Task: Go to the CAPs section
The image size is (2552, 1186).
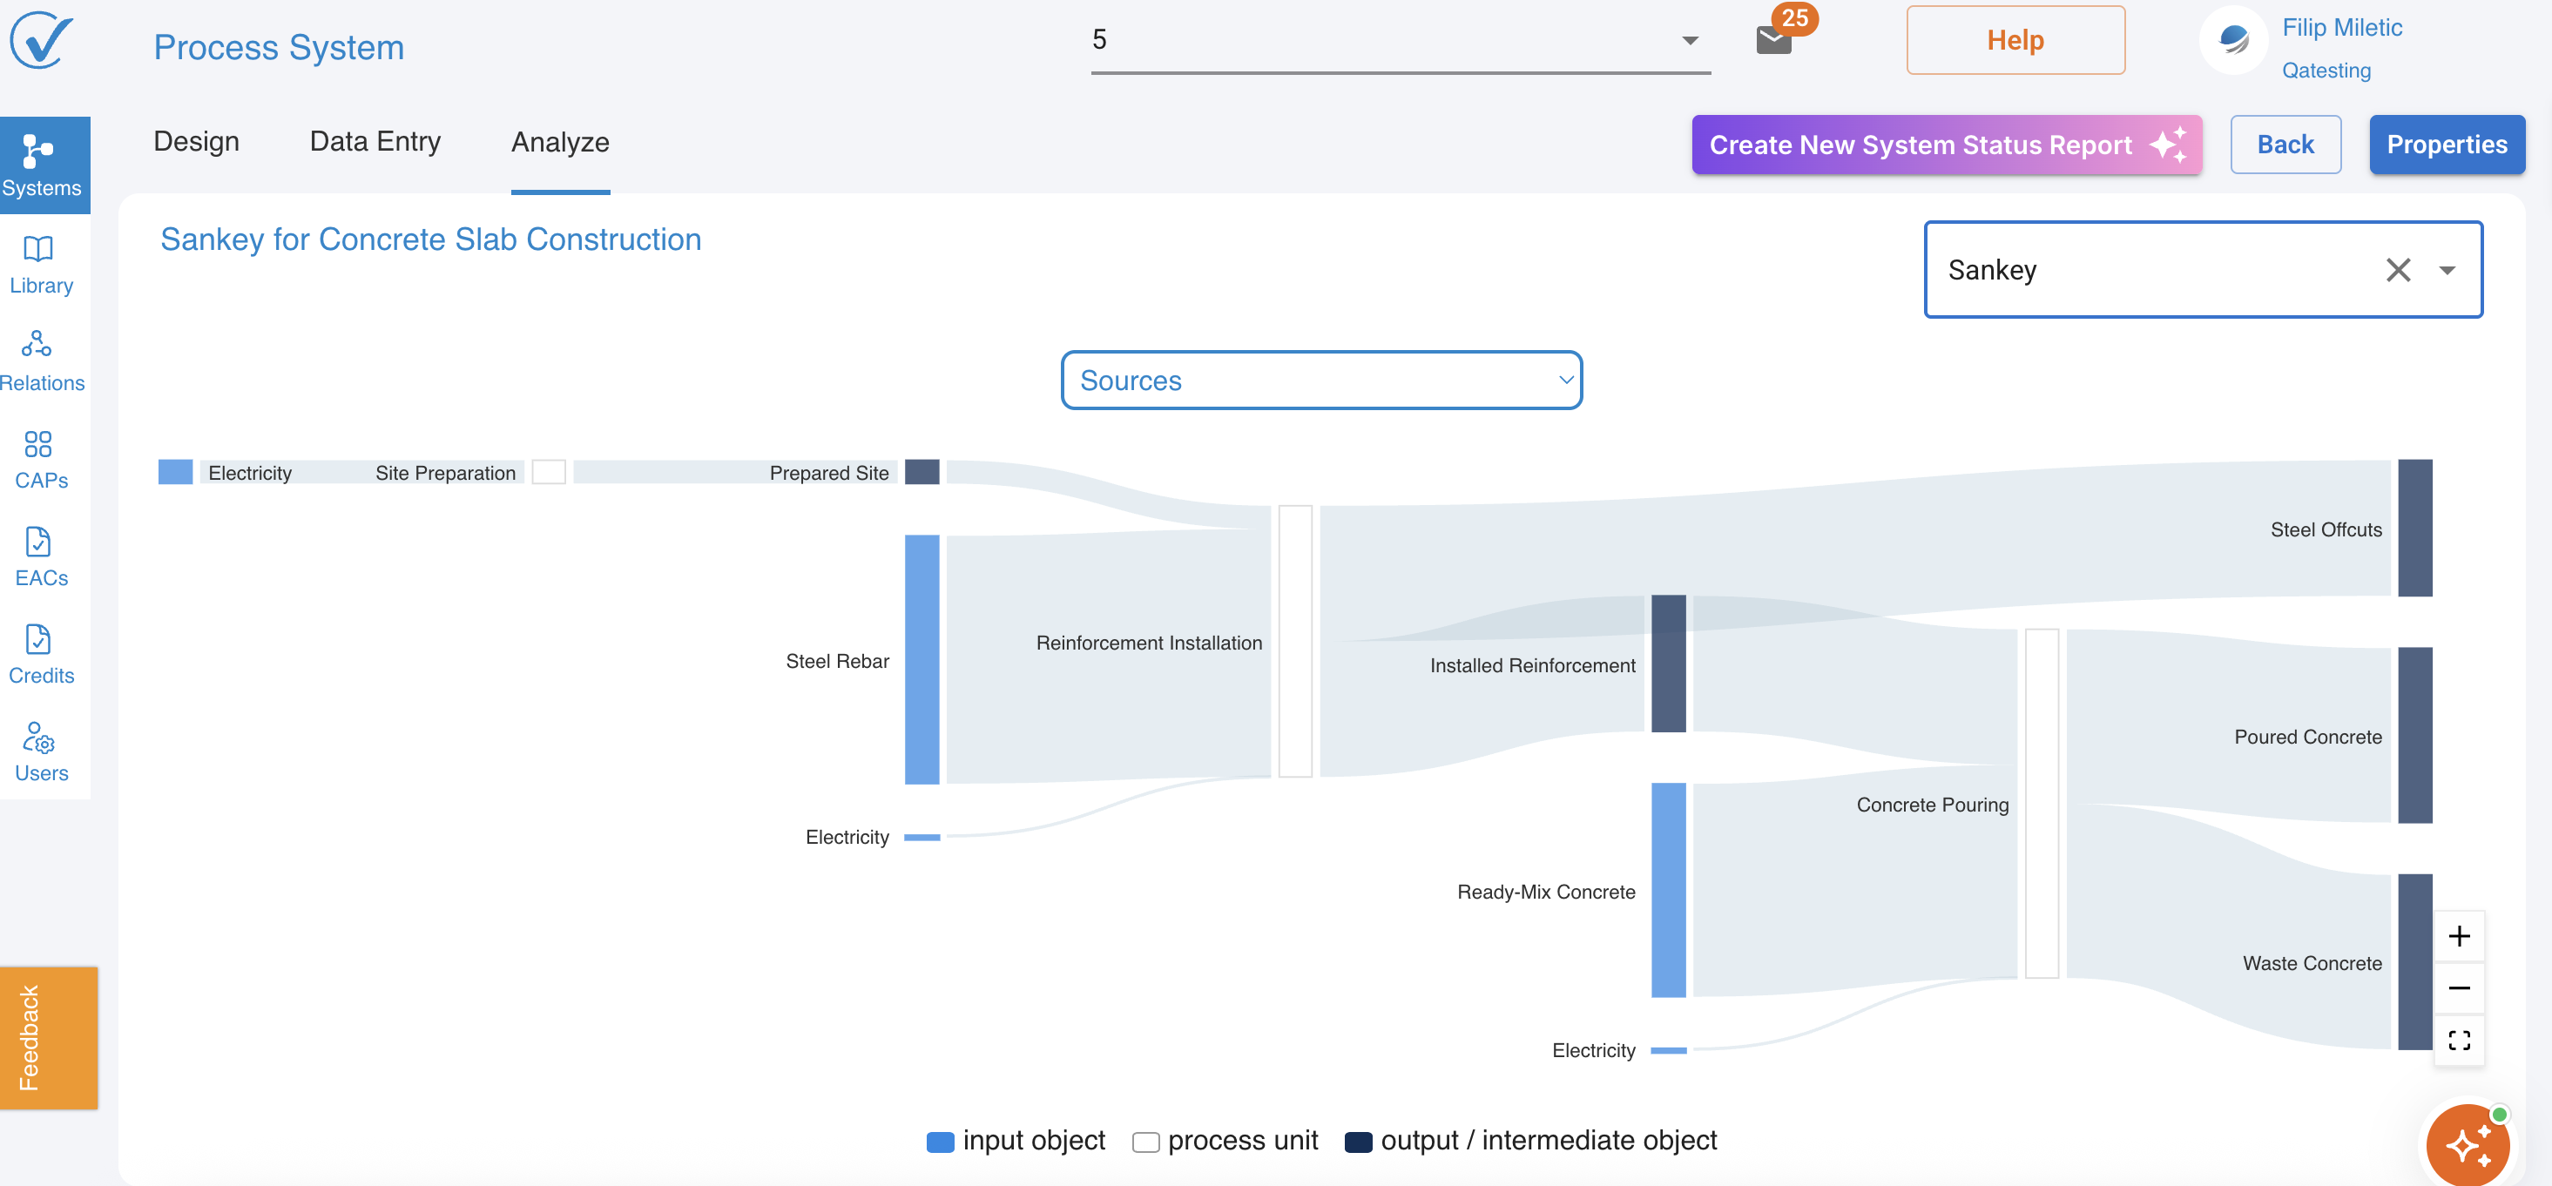Action: tap(41, 460)
